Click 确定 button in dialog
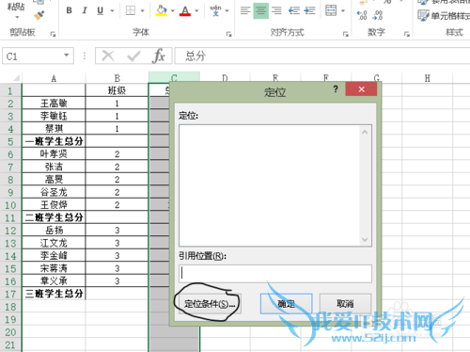This screenshot has width=470, height=352. click(286, 304)
